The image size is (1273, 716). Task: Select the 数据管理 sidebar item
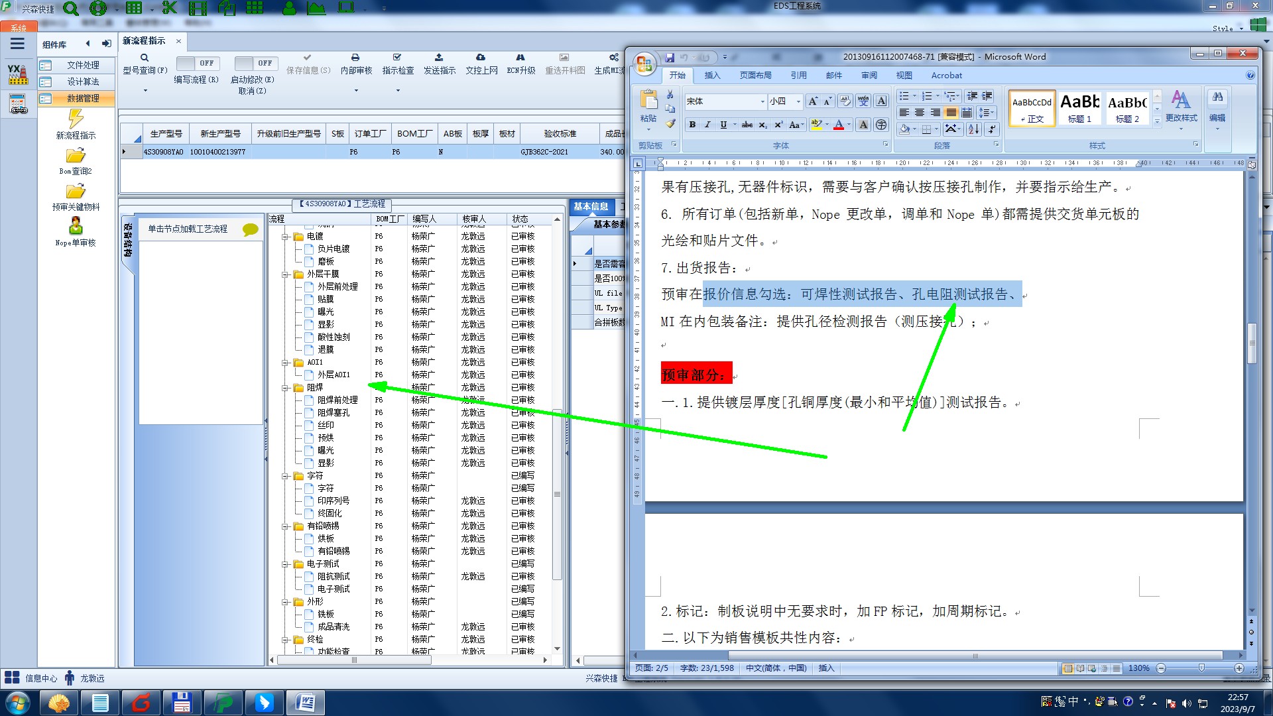(x=82, y=98)
